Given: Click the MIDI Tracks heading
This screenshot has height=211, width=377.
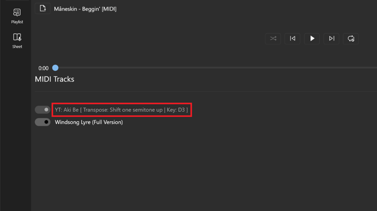Looking at the screenshot, I should click(x=55, y=79).
